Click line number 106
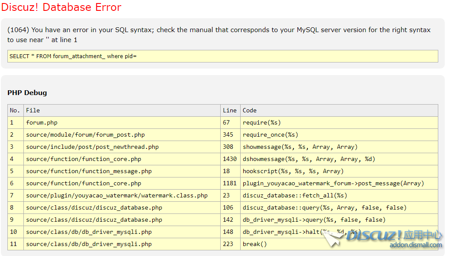The image size is (450, 256). click(x=231, y=207)
